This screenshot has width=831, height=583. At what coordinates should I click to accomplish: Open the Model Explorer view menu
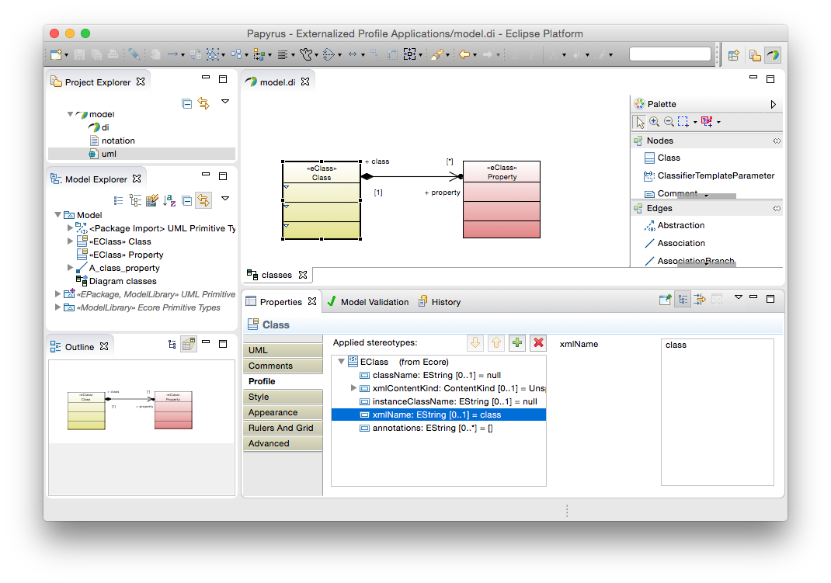(225, 199)
